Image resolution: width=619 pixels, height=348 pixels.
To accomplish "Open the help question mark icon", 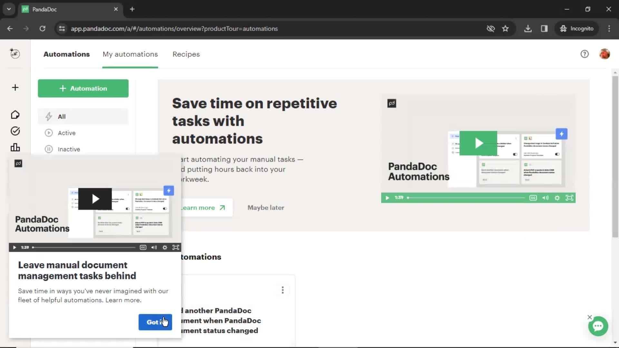I will point(585,54).
